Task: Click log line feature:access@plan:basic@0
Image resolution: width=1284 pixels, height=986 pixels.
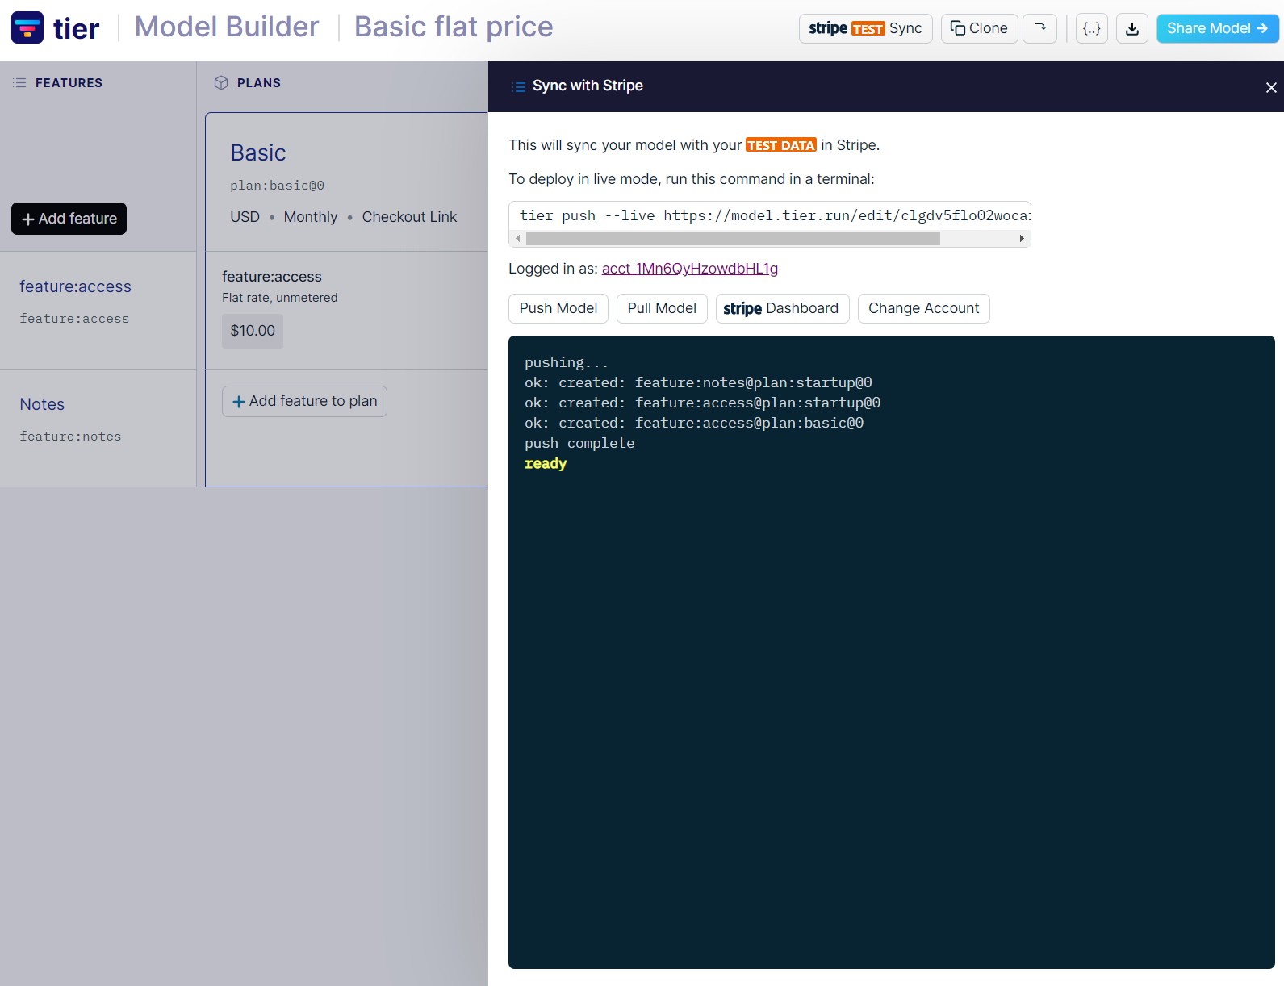Action: [x=694, y=423]
